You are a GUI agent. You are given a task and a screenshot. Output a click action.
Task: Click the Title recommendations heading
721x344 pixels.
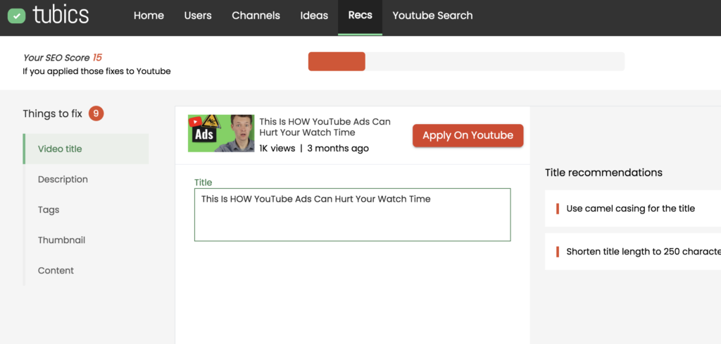603,173
